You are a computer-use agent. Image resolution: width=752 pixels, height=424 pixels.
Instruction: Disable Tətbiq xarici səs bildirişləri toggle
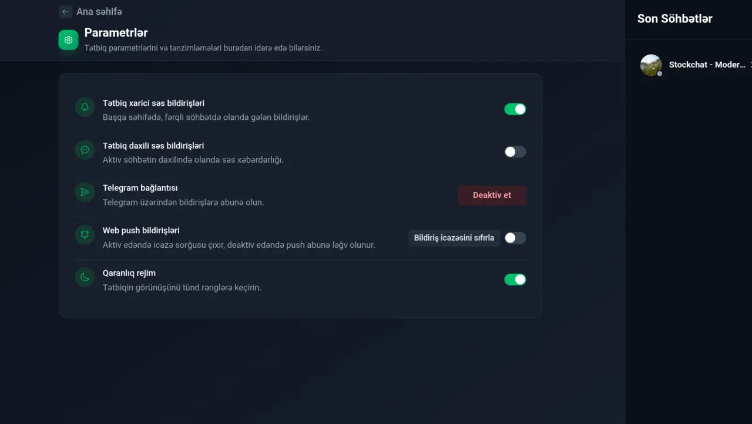pos(515,109)
